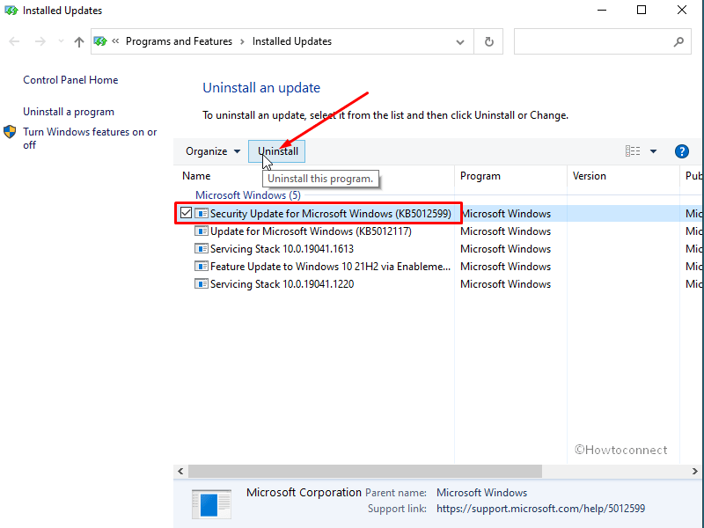Select Servicing Stack 10.0.19041.1613 entry

point(282,249)
